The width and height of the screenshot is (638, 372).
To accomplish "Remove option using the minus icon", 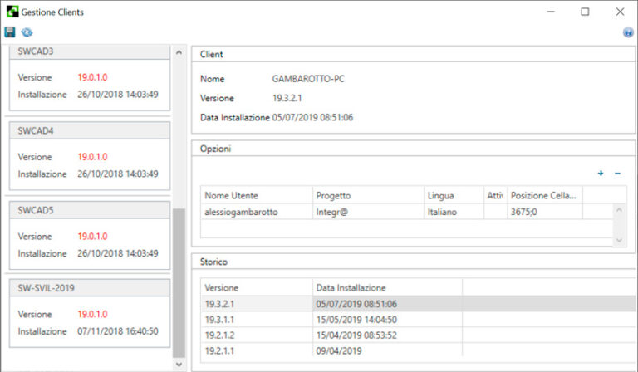I will click(617, 174).
